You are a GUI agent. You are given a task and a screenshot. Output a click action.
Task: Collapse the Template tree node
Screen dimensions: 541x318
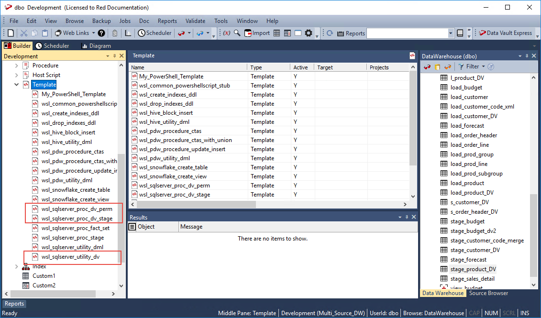point(17,85)
